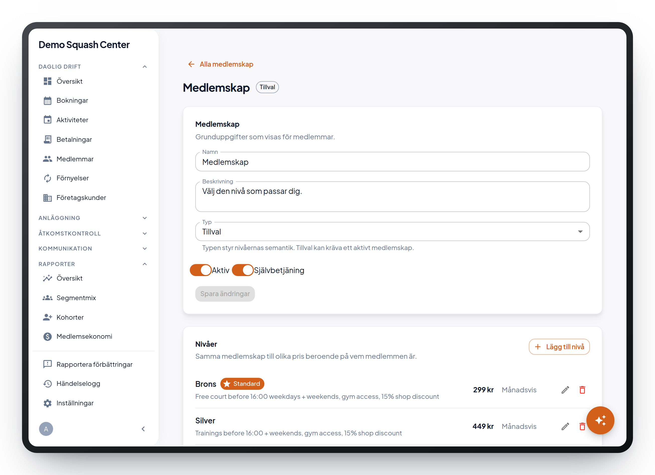Toggle the Aktiv switch off

click(200, 270)
